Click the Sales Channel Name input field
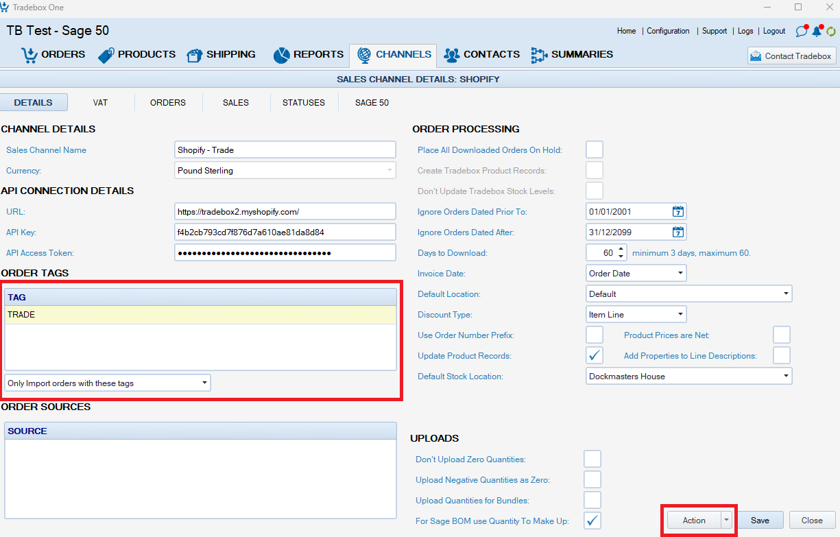 point(285,150)
